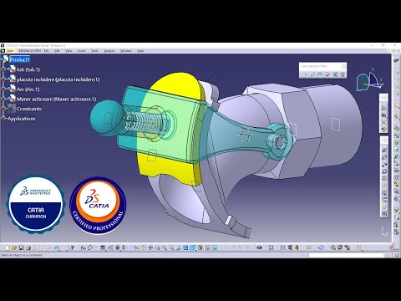Open the Insert menu

click(81, 51)
